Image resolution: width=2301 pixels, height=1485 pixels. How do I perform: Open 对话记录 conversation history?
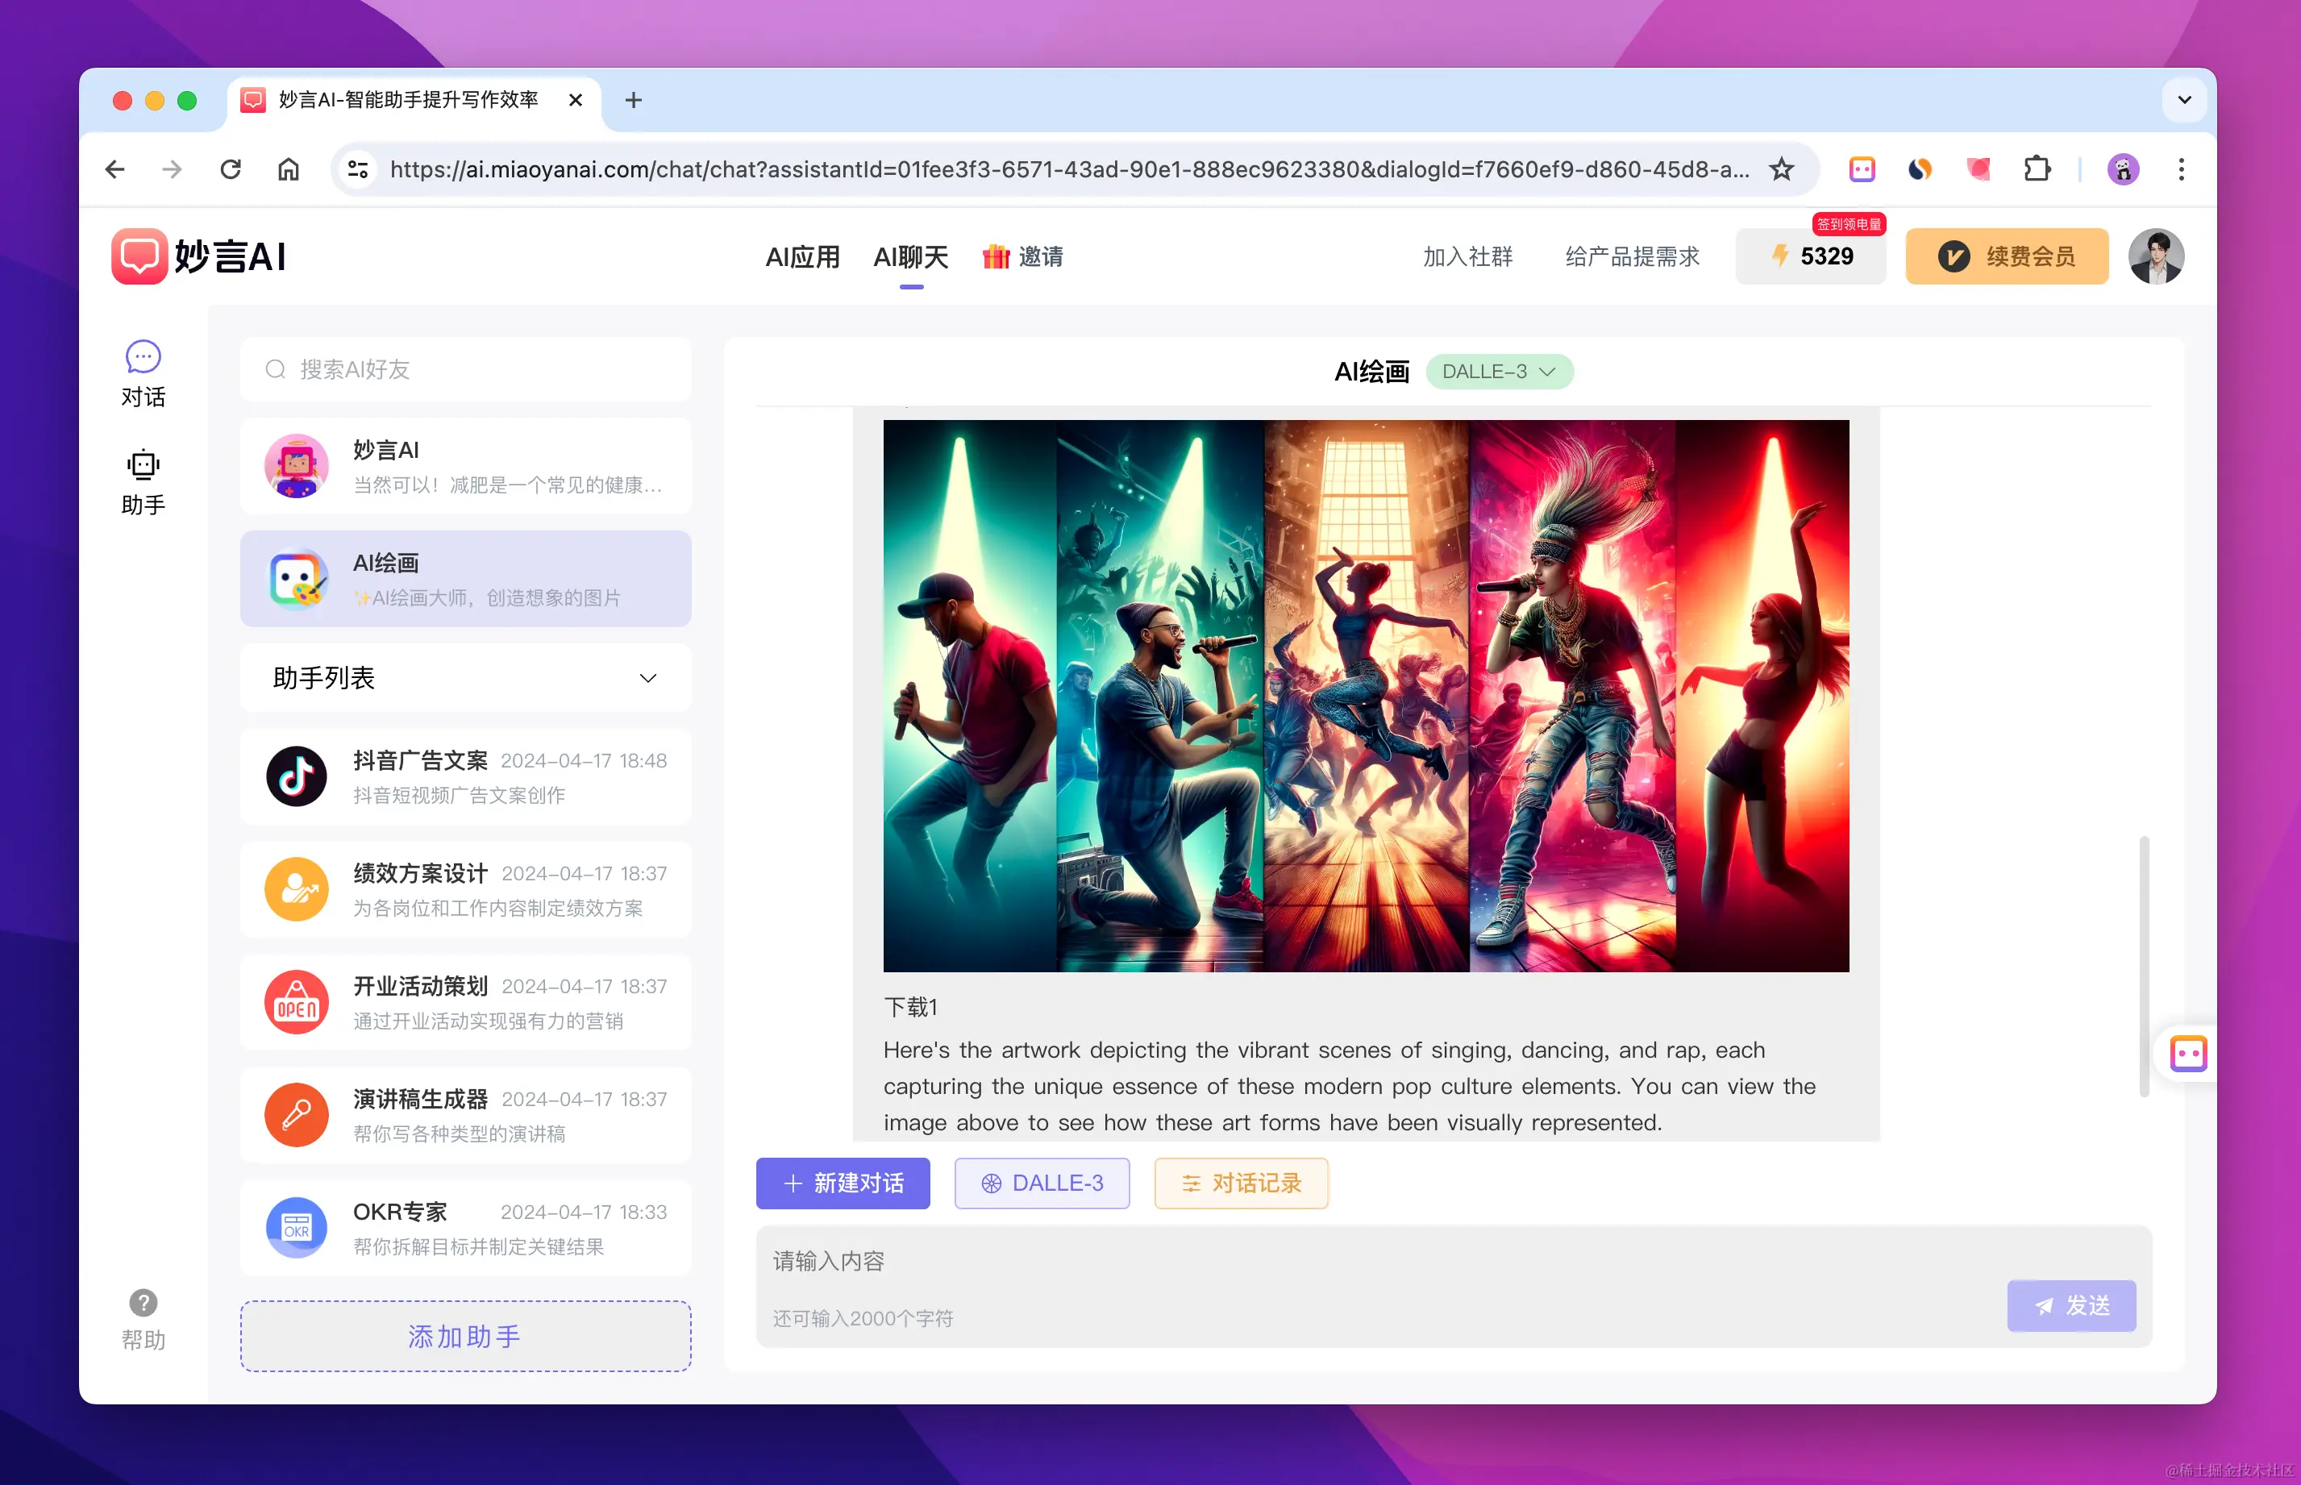pyautogui.click(x=1241, y=1183)
